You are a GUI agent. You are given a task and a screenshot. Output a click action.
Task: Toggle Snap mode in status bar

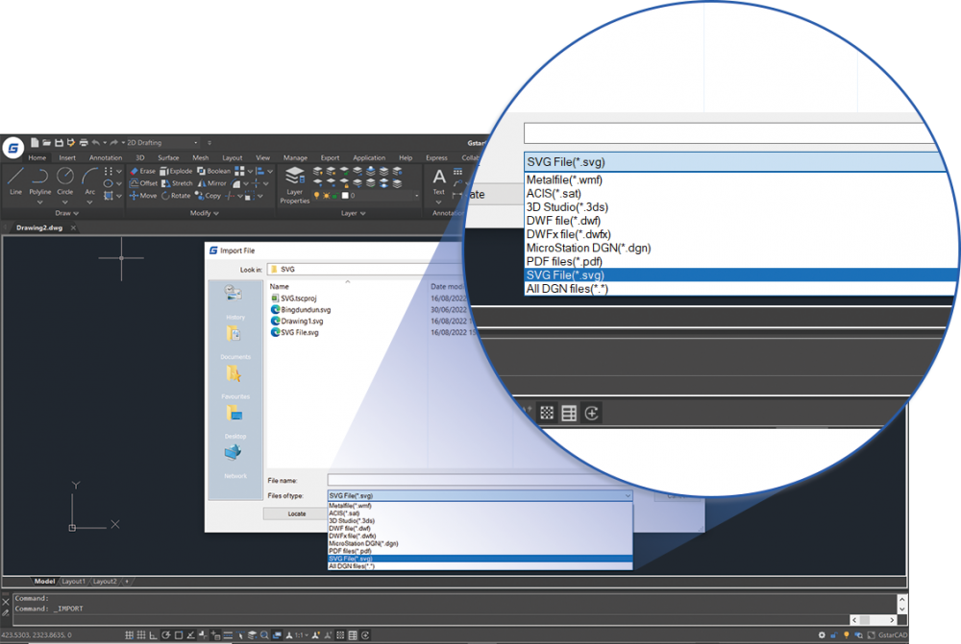pos(130,635)
